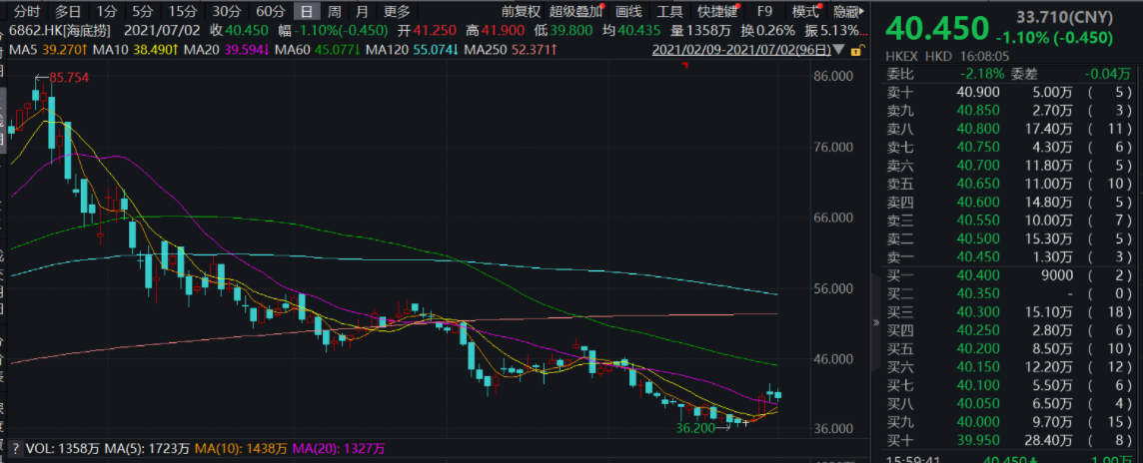Image resolution: width=1143 pixels, height=463 pixels.
Task: Click the red marker at chart top
Action: [684, 66]
